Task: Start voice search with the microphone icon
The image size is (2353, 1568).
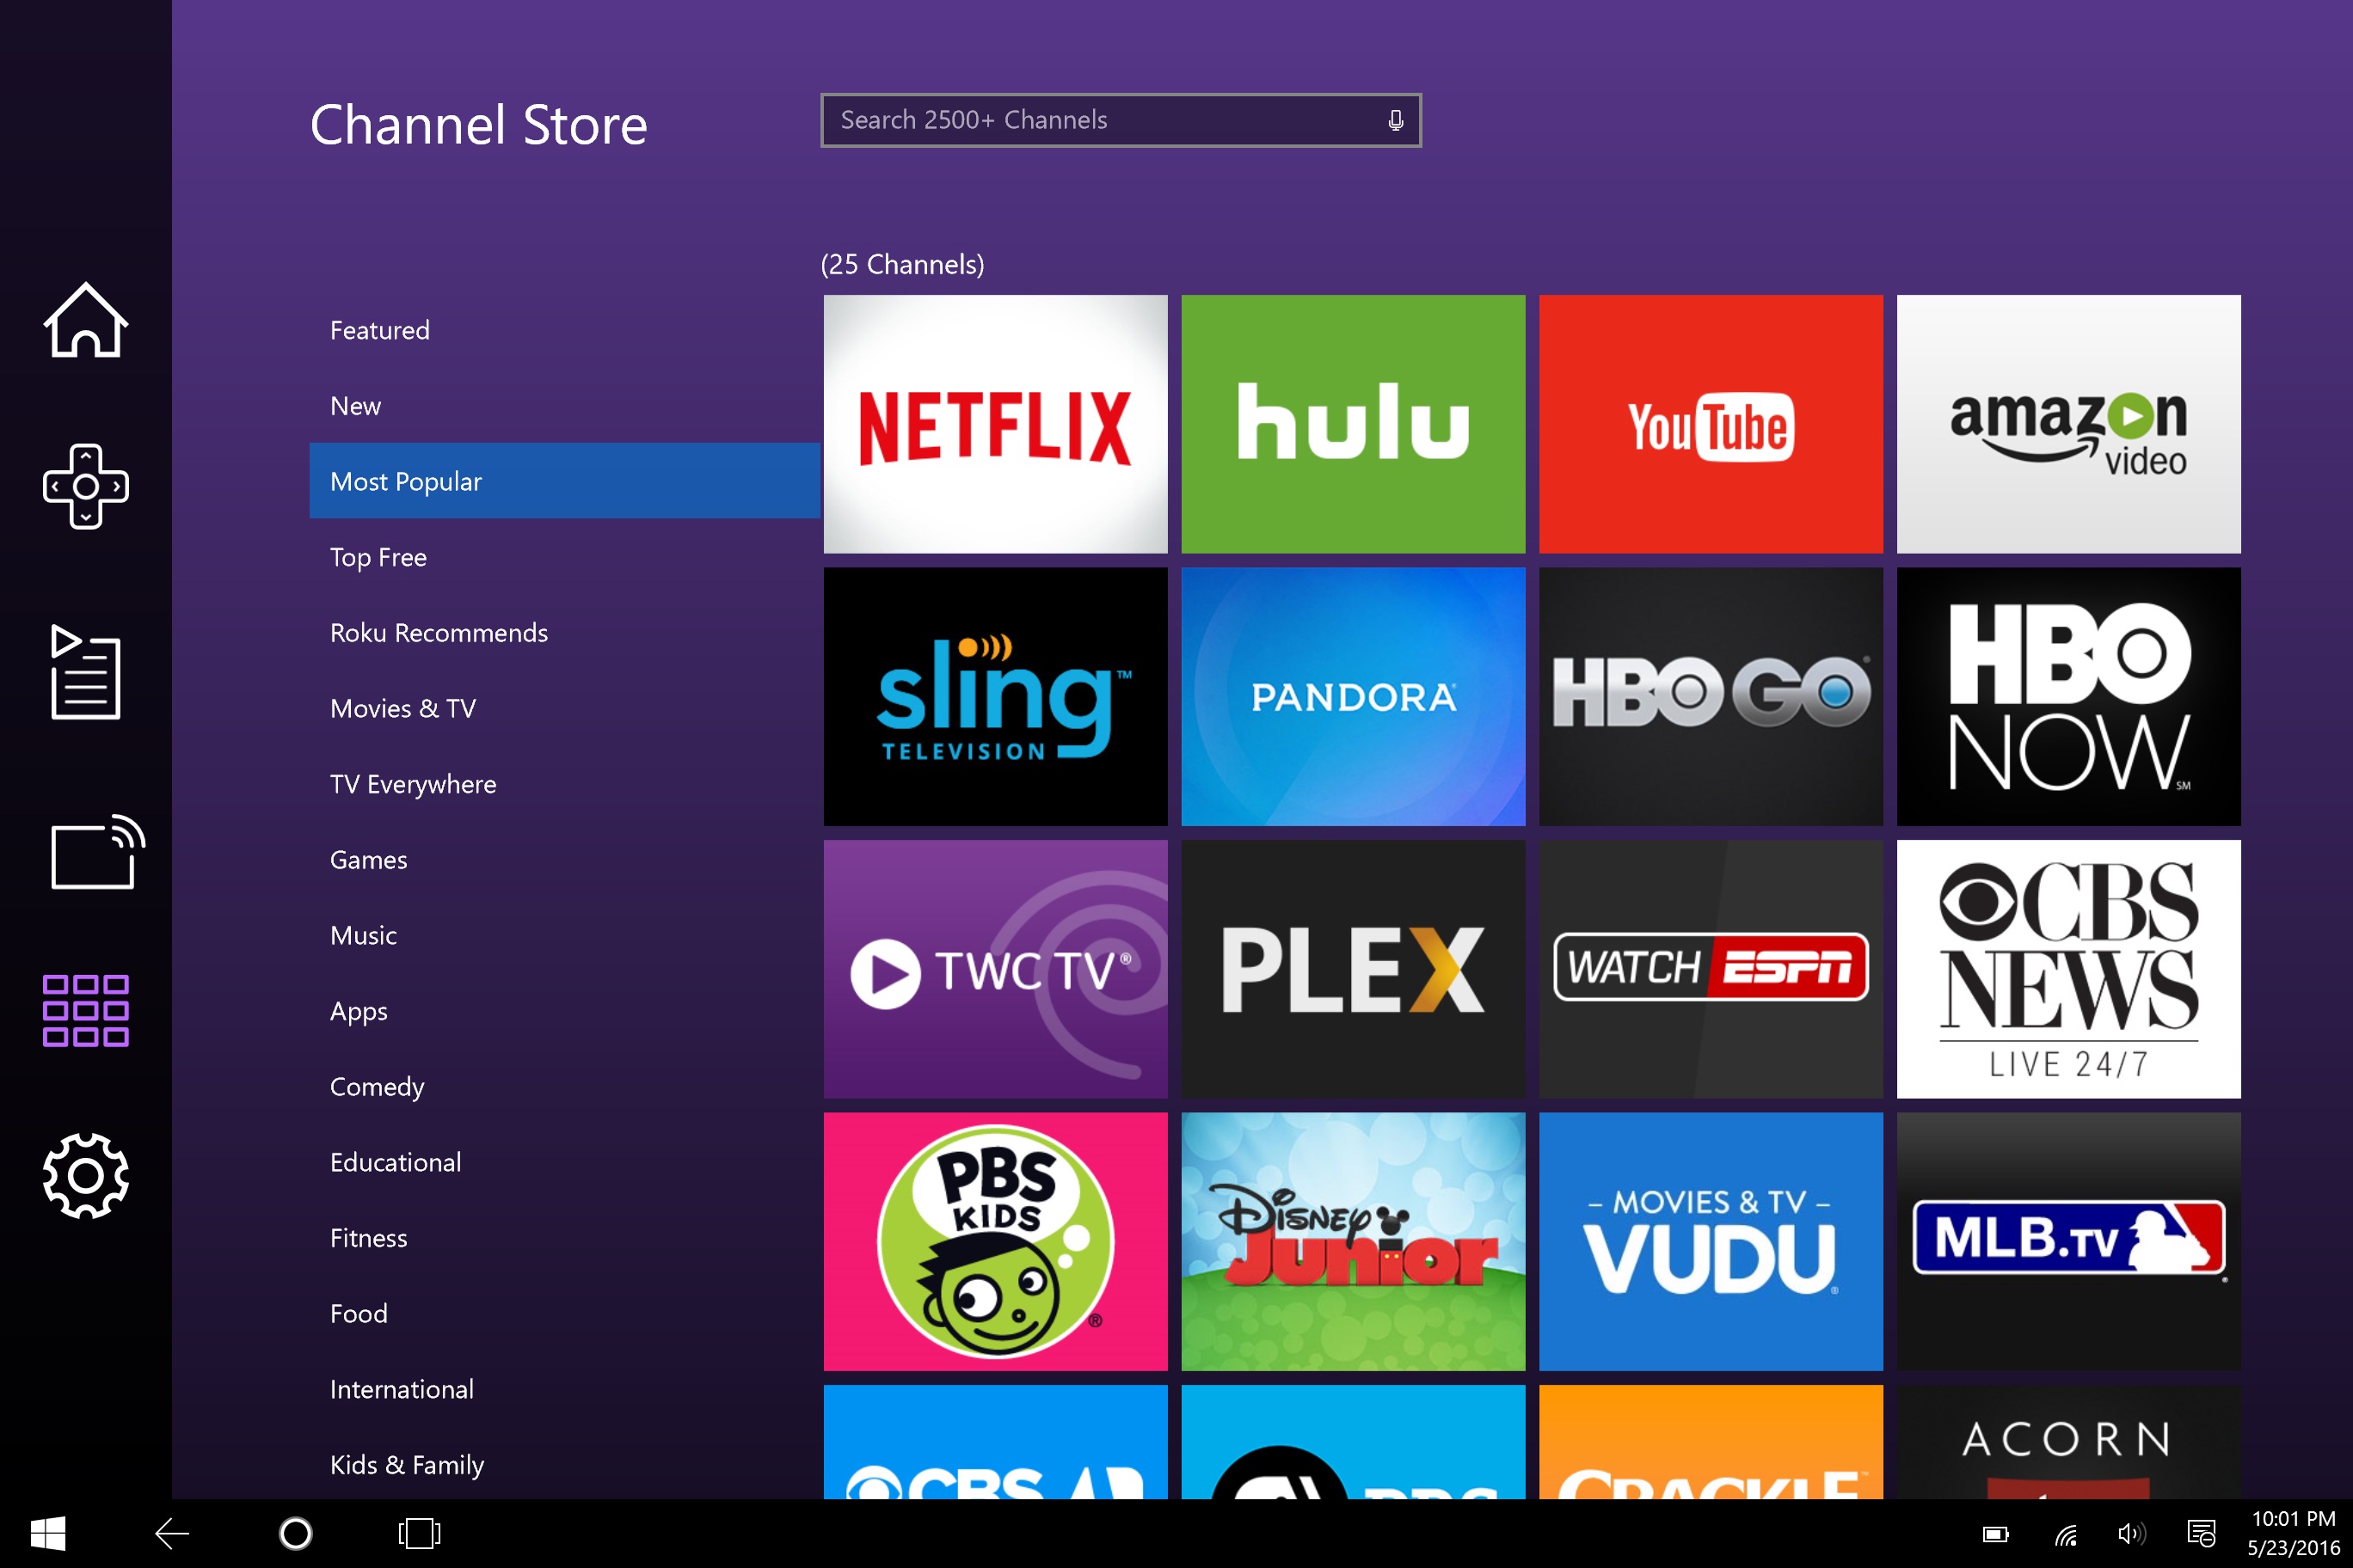Action: coord(1395,119)
